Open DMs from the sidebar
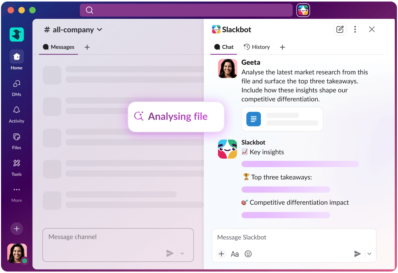The width and height of the screenshot is (398, 273). point(17,84)
